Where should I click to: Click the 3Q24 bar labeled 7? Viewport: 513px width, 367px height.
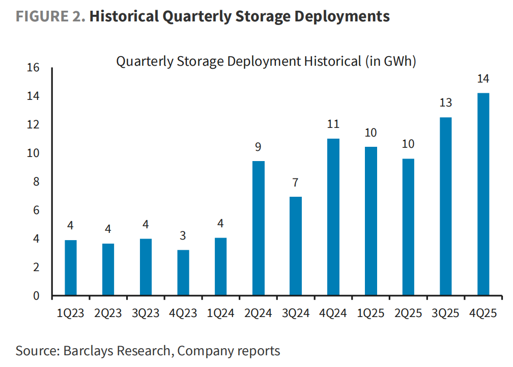(296, 246)
